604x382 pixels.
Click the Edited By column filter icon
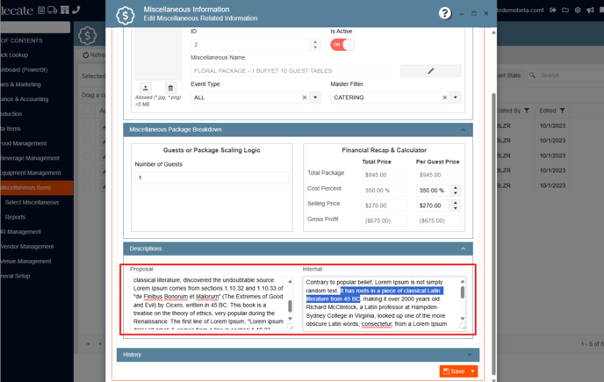[527, 111]
